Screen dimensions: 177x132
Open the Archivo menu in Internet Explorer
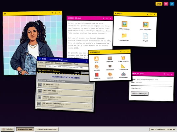pos(40,62)
